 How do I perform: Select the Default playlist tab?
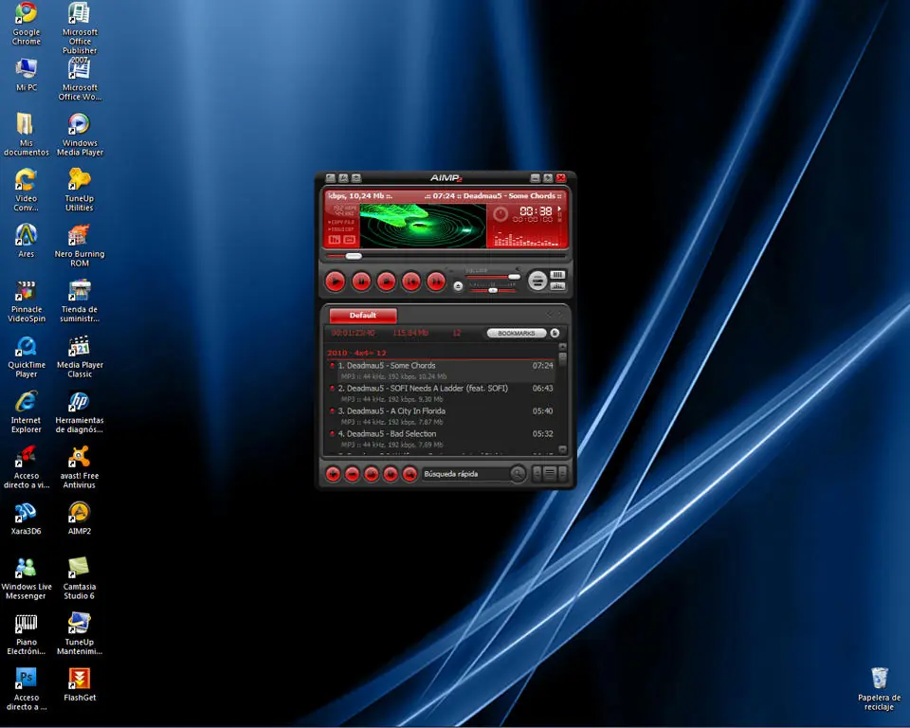(363, 316)
